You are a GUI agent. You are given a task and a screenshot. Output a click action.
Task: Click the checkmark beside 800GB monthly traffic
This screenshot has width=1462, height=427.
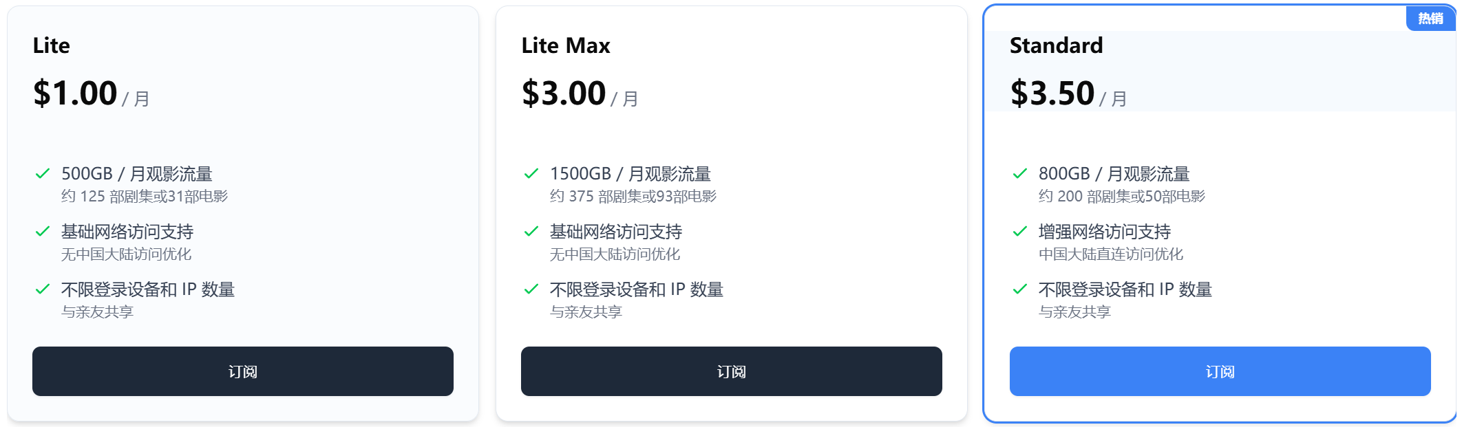[1020, 173]
